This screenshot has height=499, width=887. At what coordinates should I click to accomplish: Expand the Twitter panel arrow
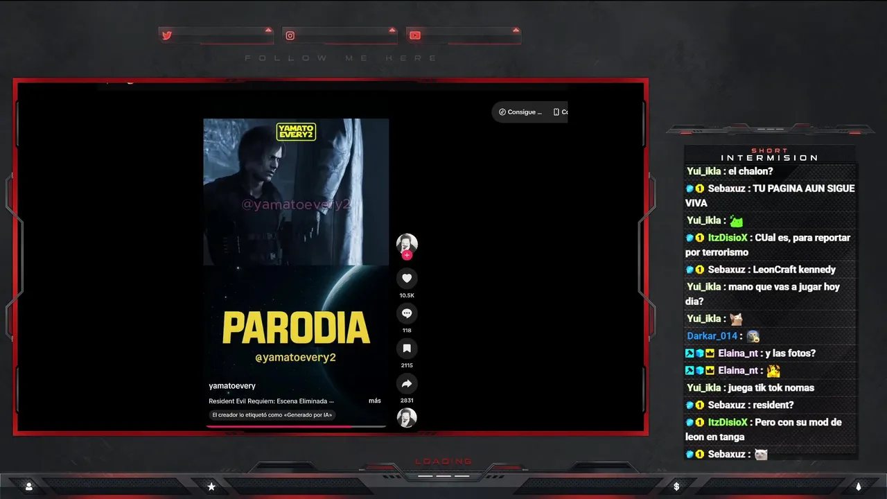click(268, 30)
